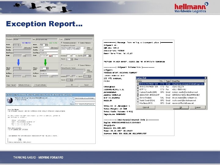
Task: Click Actual to Estimated button
Action: 40,85
